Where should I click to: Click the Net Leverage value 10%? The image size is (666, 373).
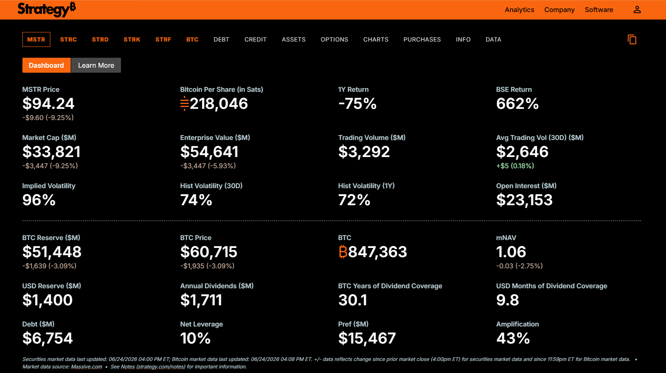[x=195, y=338]
